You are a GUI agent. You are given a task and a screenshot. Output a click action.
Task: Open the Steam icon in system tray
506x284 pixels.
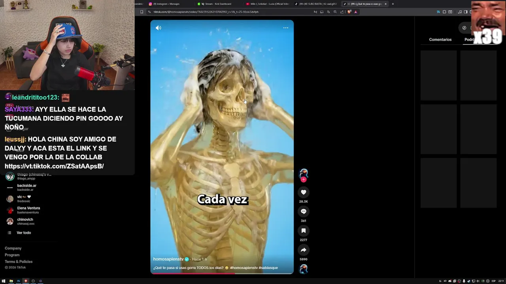469,281
